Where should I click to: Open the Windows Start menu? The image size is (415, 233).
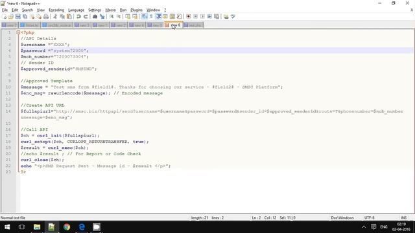click(7, 227)
